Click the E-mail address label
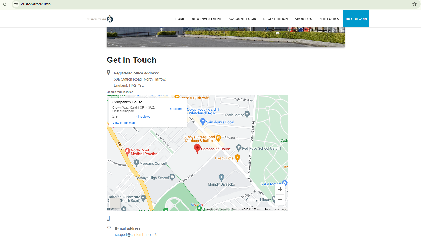Screen dimensions: 421x241 pos(128,228)
